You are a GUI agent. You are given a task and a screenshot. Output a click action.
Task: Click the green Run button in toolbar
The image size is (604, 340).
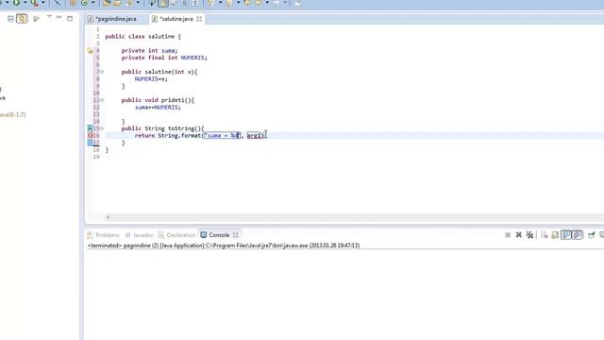click(17, 3)
